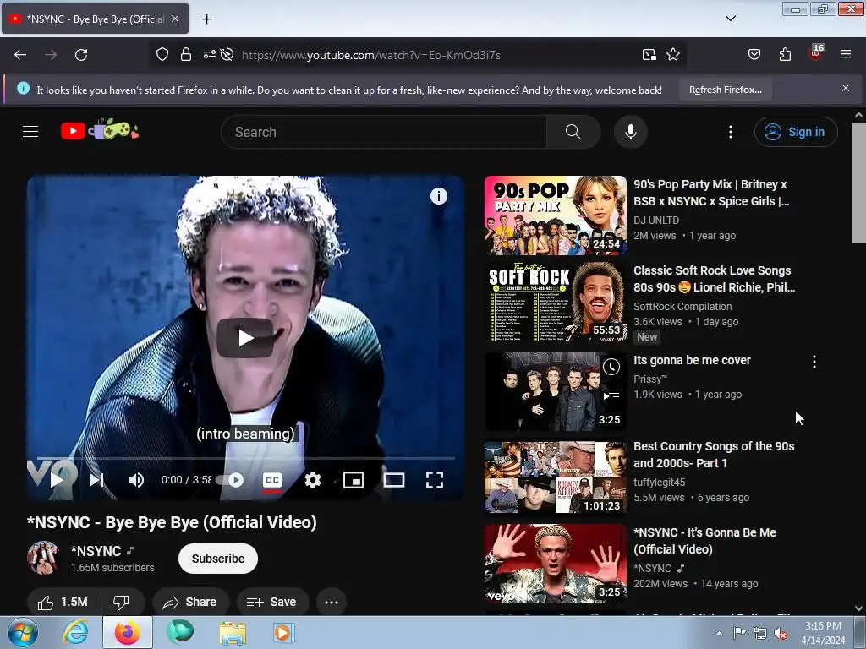Save the video to a playlist
The height and width of the screenshot is (649, 866).
pyautogui.click(x=271, y=602)
